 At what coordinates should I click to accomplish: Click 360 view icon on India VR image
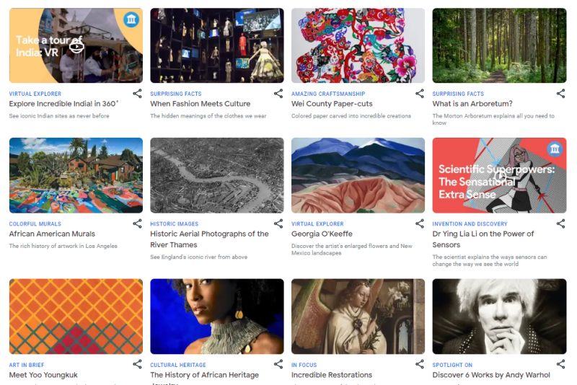(x=76, y=46)
